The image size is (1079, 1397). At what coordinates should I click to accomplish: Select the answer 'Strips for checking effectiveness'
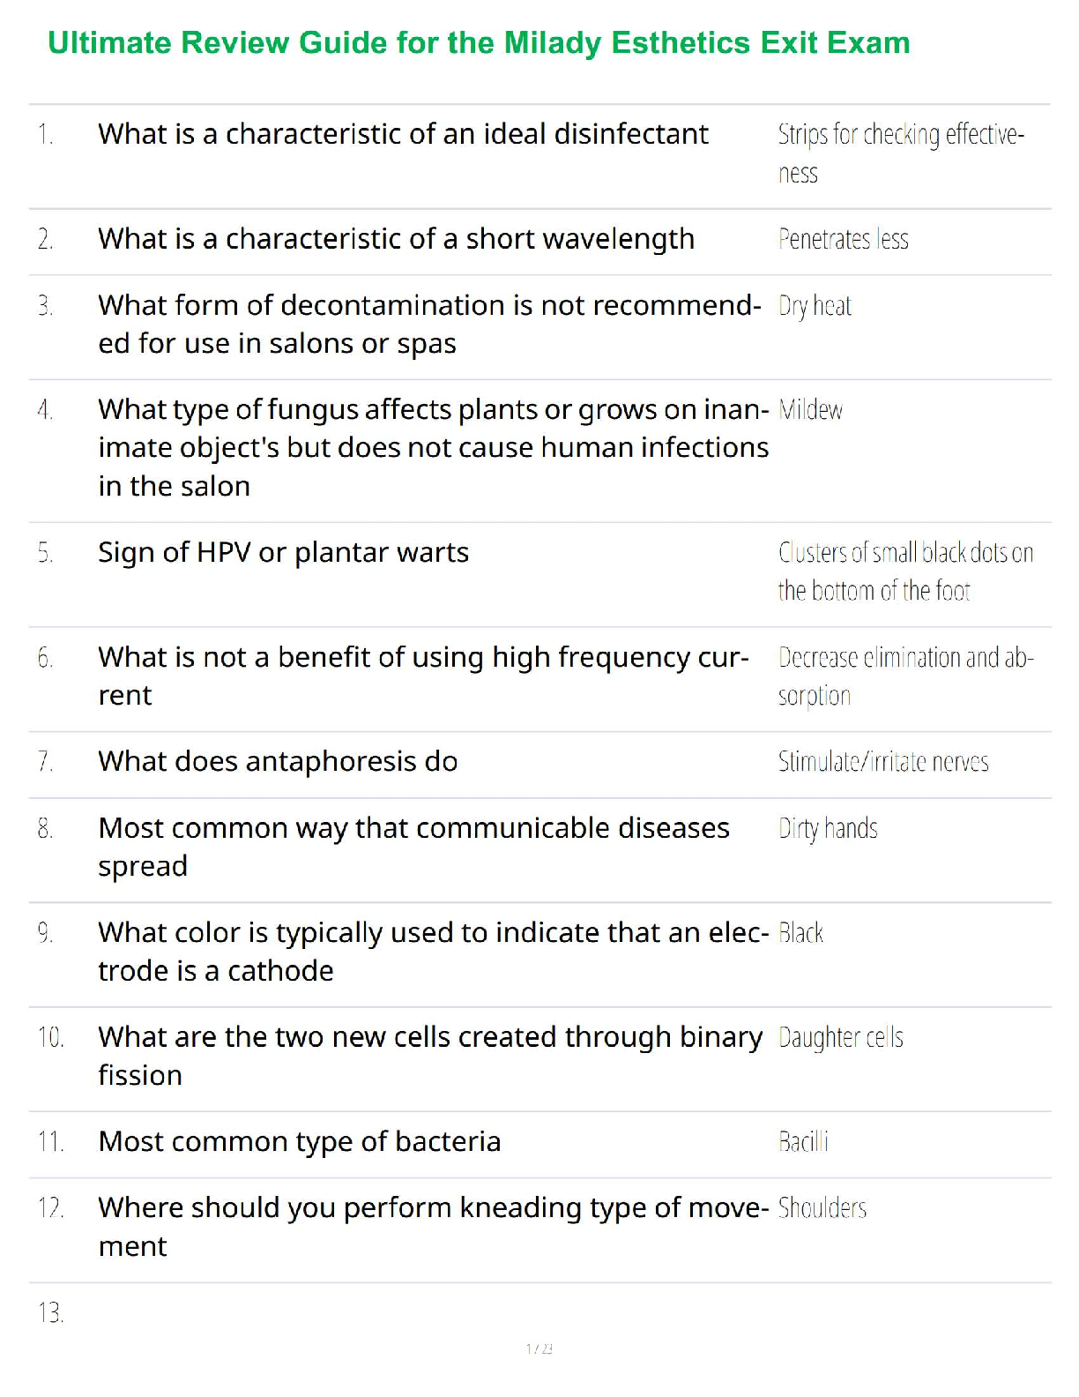899,153
